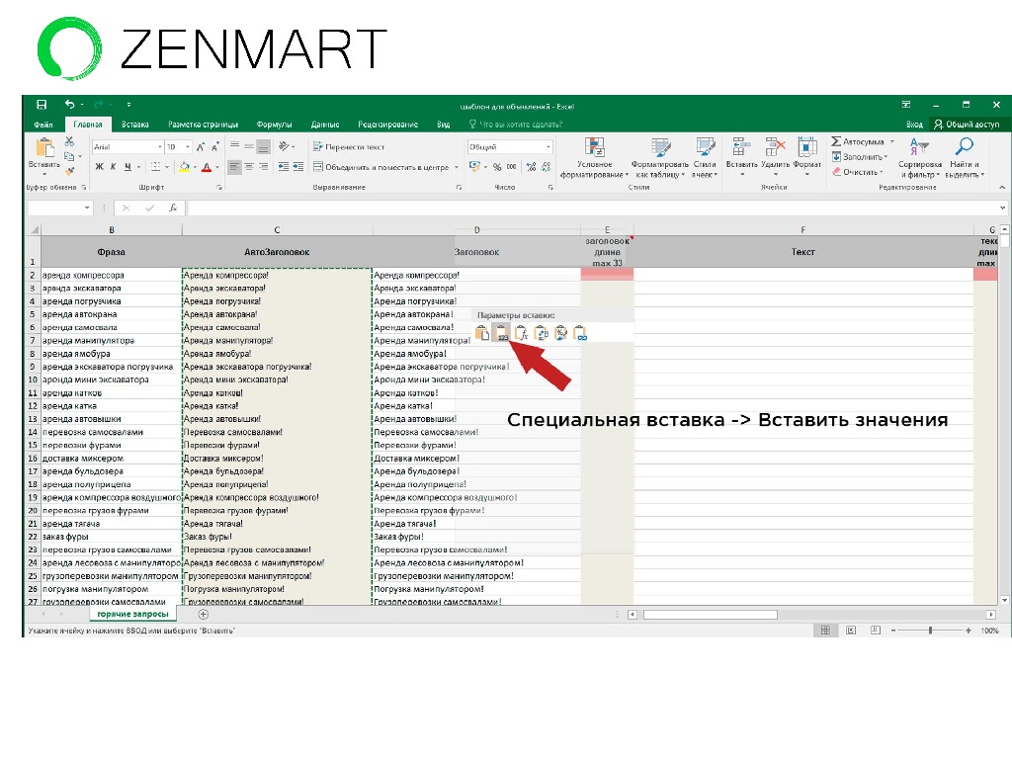Open Формат cells menu
The height and width of the screenshot is (759, 1012).
(806, 155)
